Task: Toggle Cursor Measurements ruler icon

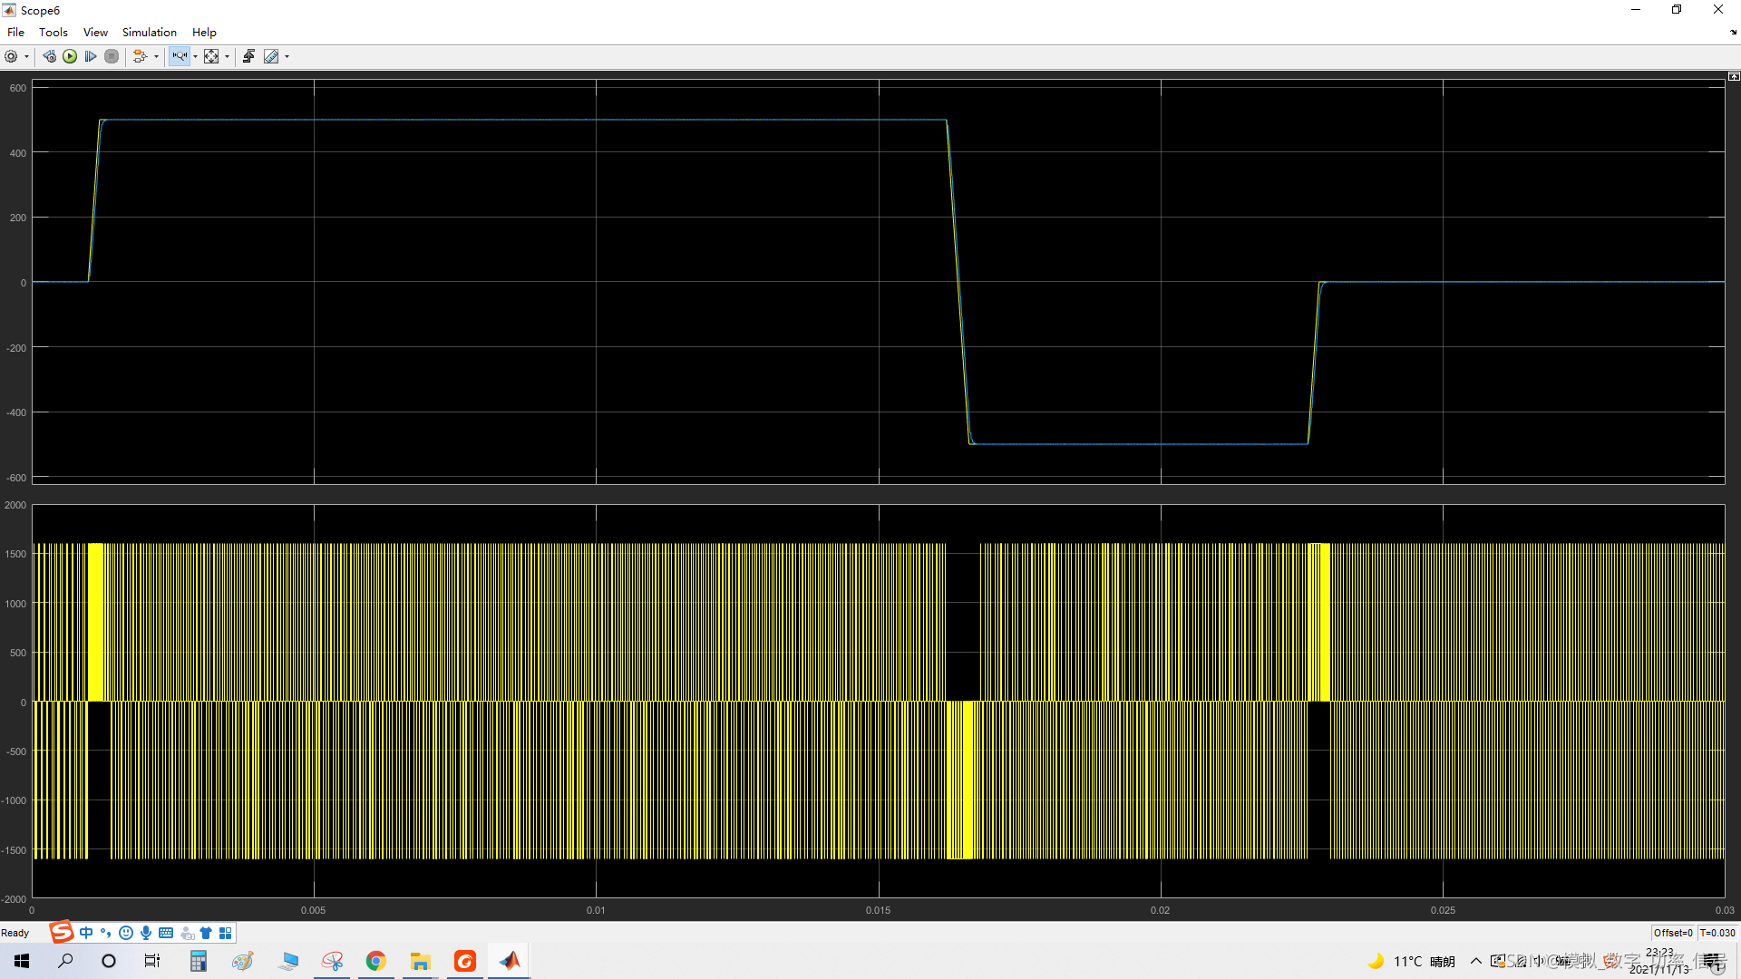Action: coord(271,56)
